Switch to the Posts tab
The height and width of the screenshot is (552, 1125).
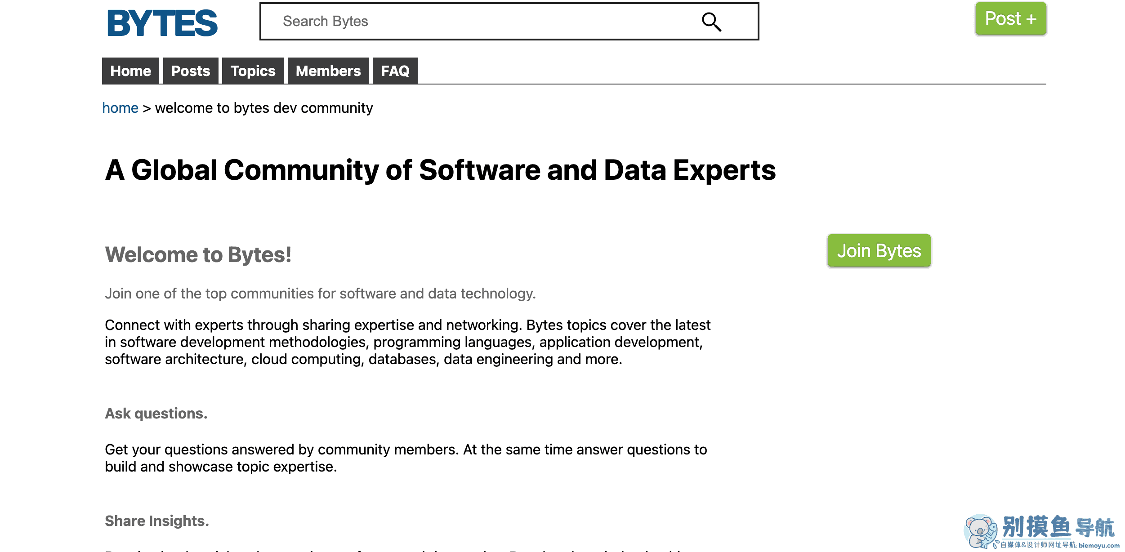[191, 71]
